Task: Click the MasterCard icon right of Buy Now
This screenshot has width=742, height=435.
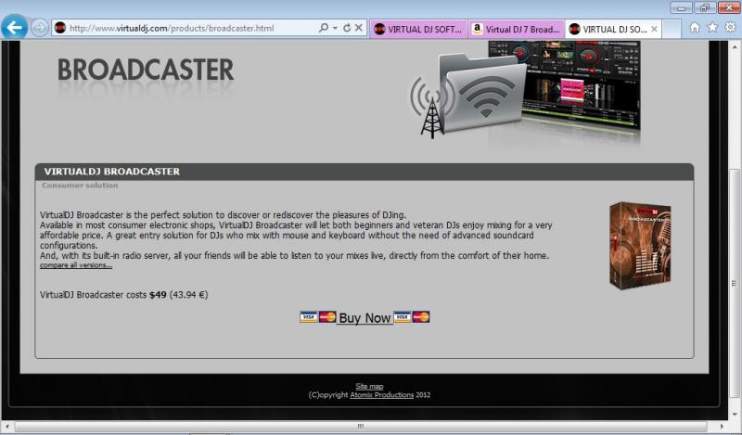Action: (421, 316)
